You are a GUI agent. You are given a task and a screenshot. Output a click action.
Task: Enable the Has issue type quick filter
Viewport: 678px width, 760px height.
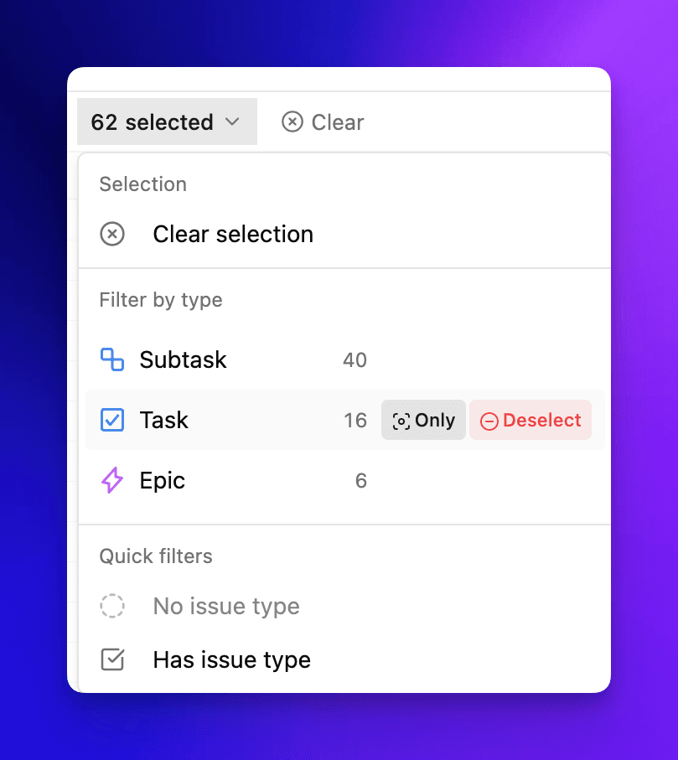point(231,659)
